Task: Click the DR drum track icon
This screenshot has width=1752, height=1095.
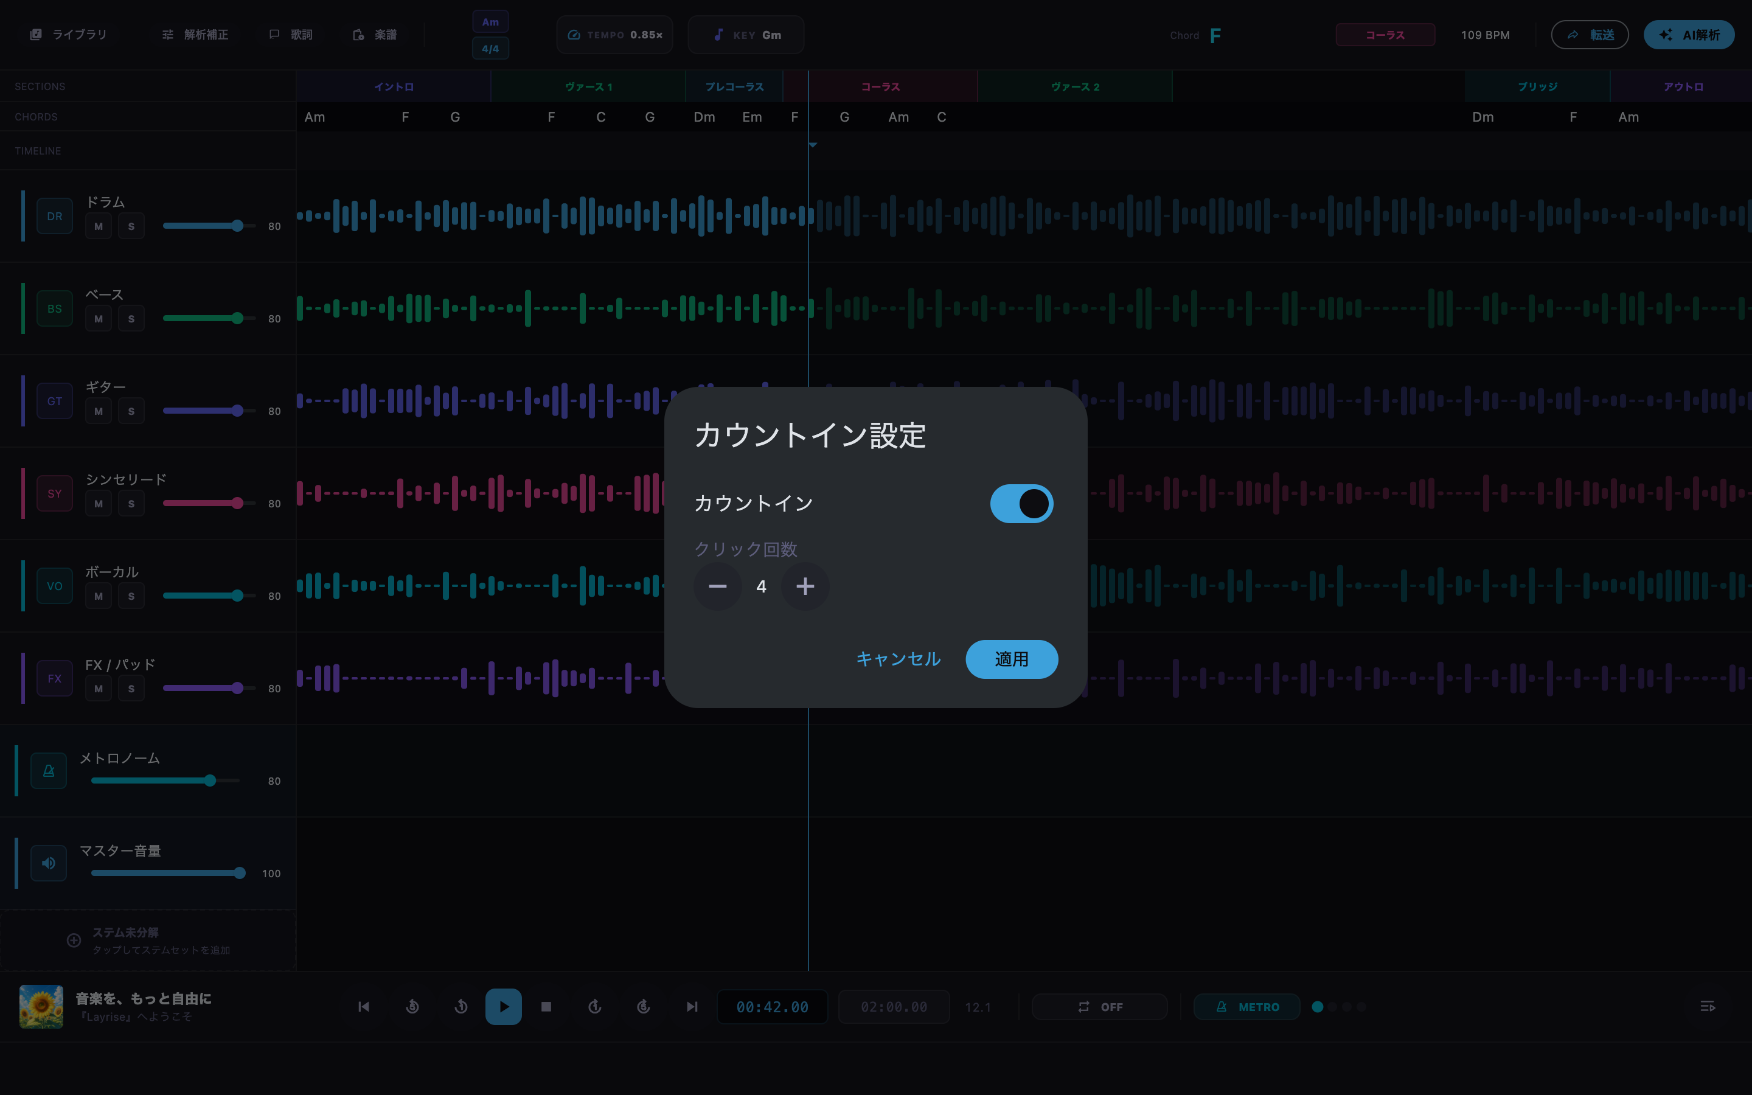Action: [55, 216]
